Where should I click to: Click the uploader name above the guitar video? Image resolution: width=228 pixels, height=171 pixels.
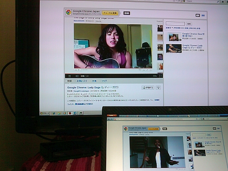click(x=79, y=21)
